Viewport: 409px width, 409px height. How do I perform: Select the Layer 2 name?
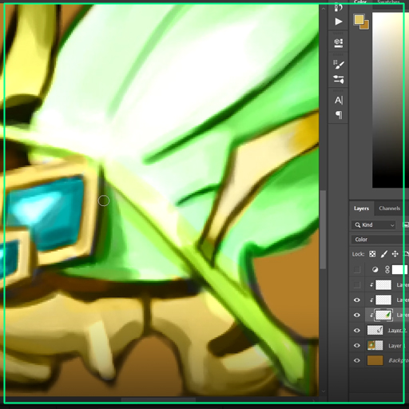(397, 331)
